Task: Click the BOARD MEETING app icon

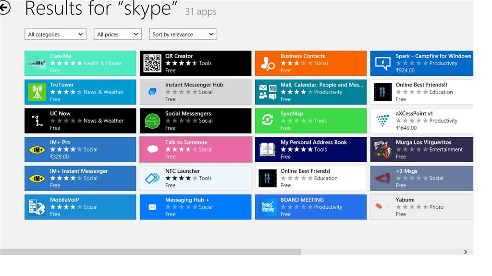Action: 267,207
